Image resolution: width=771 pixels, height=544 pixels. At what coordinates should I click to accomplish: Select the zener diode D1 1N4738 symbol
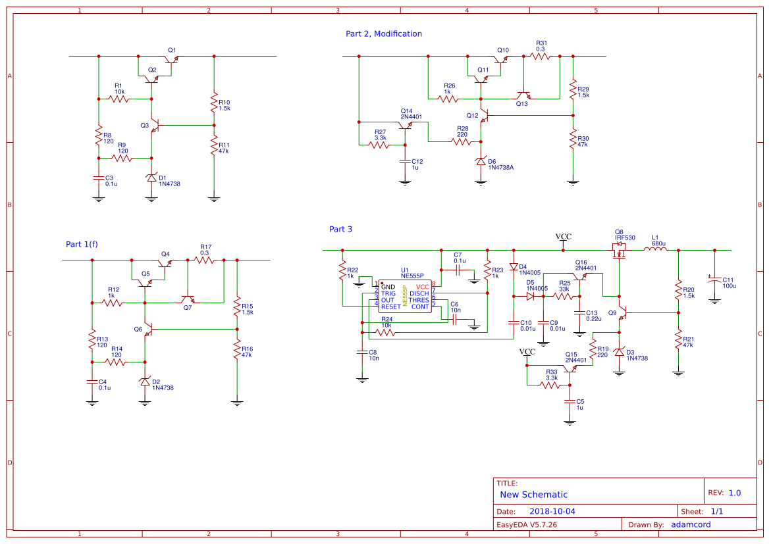(x=150, y=178)
